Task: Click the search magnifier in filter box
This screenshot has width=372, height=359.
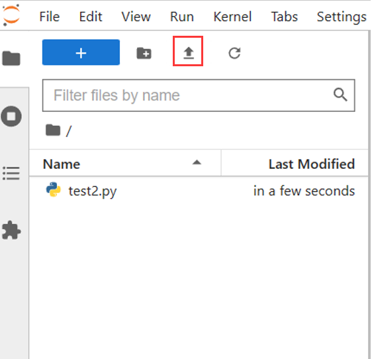Action: (340, 95)
